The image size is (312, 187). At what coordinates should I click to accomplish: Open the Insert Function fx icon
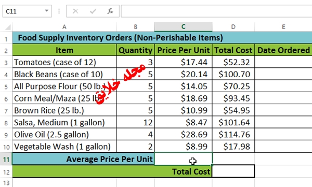click(110, 11)
